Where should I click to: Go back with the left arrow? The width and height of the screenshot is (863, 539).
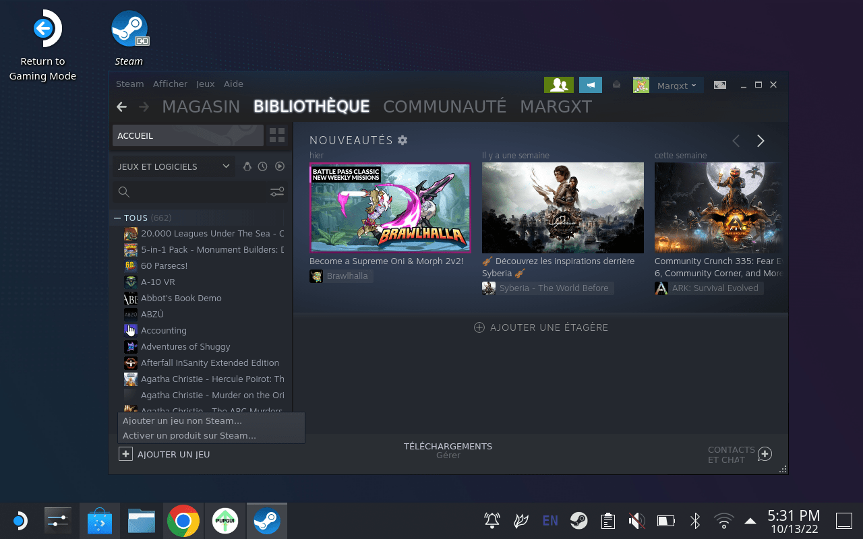pyautogui.click(x=121, y=106)
